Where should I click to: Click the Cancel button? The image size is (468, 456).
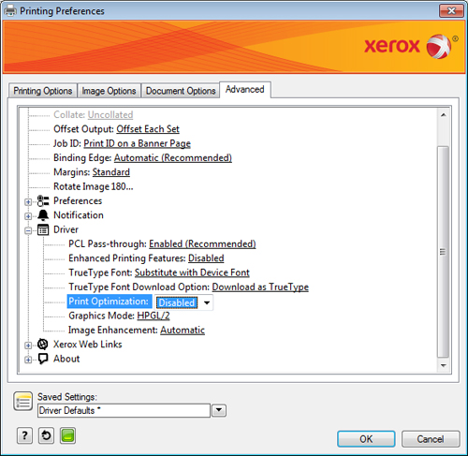point(431,439)
